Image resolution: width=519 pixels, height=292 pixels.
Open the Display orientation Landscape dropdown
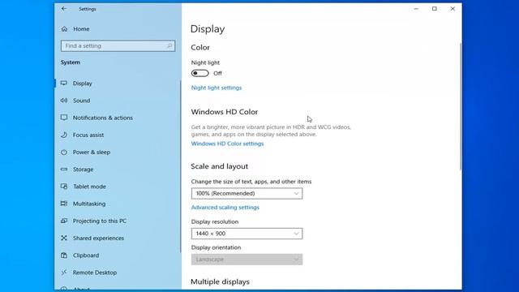point(247,260)
